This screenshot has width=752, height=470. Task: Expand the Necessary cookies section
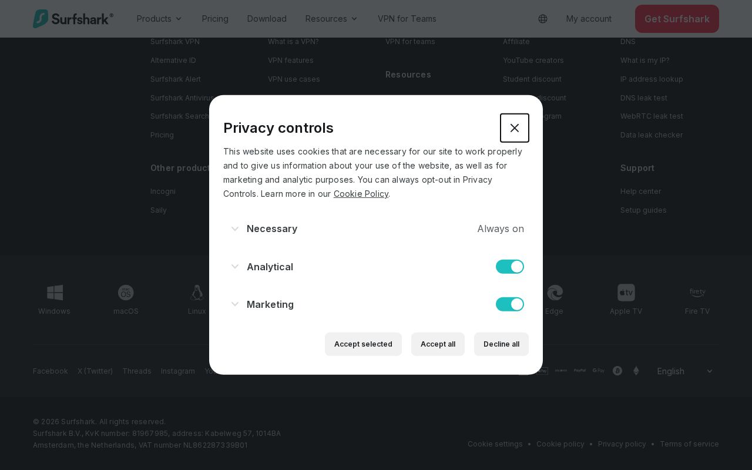(235, 229)
